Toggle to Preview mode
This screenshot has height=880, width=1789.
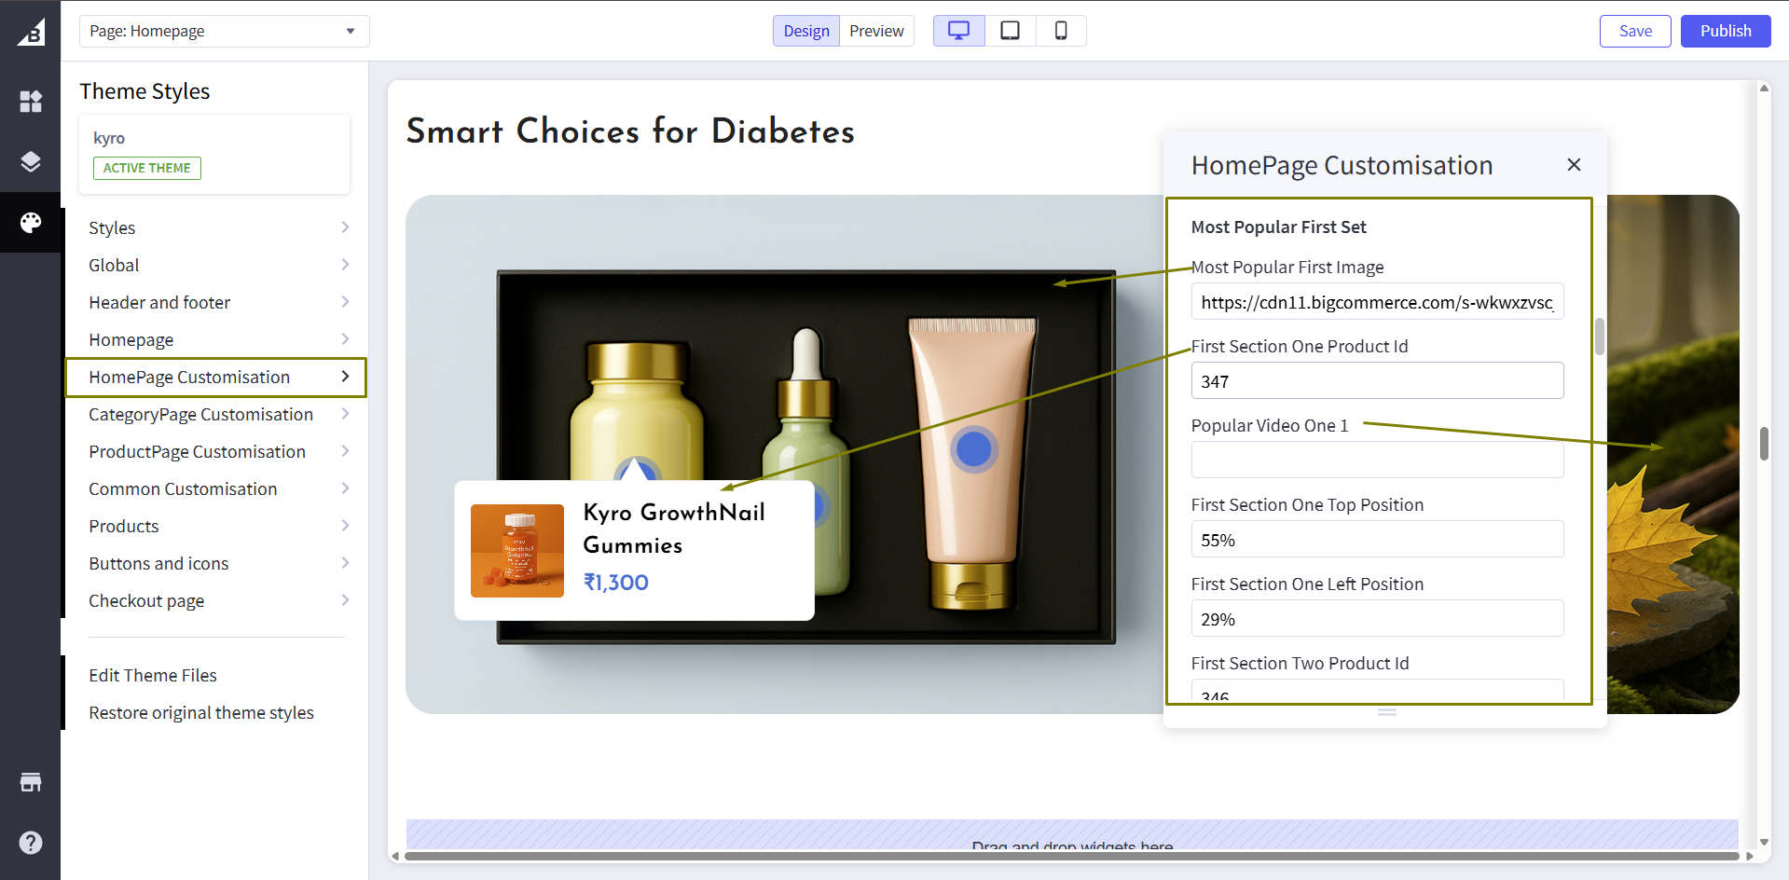tap(876, 31)
